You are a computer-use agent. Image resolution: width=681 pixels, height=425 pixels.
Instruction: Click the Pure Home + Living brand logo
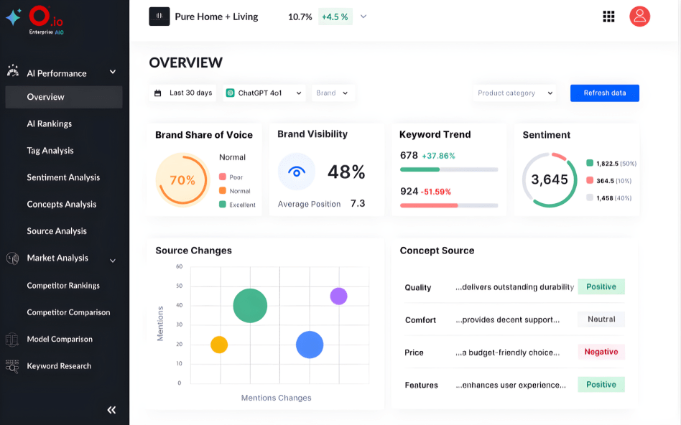(x=159, y=17)
